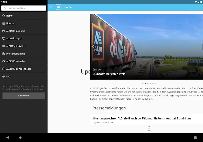The image size is (203, 142).
Task: Click the Home house icon in sidebar
Action: (x=4, y=16)
